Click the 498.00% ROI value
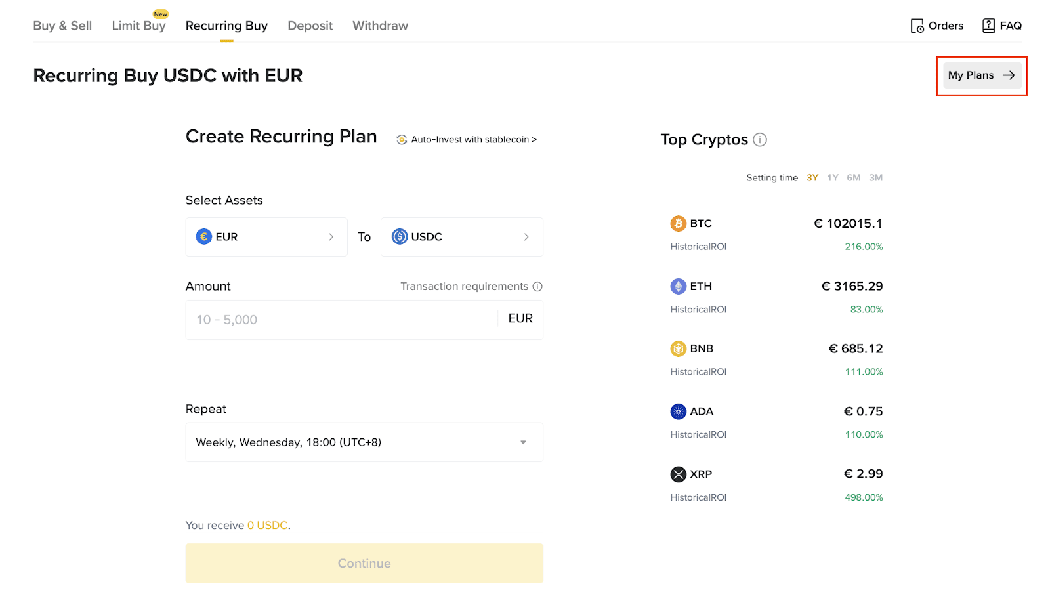This screenshot has width=1050, height=611. pos(864,498)
